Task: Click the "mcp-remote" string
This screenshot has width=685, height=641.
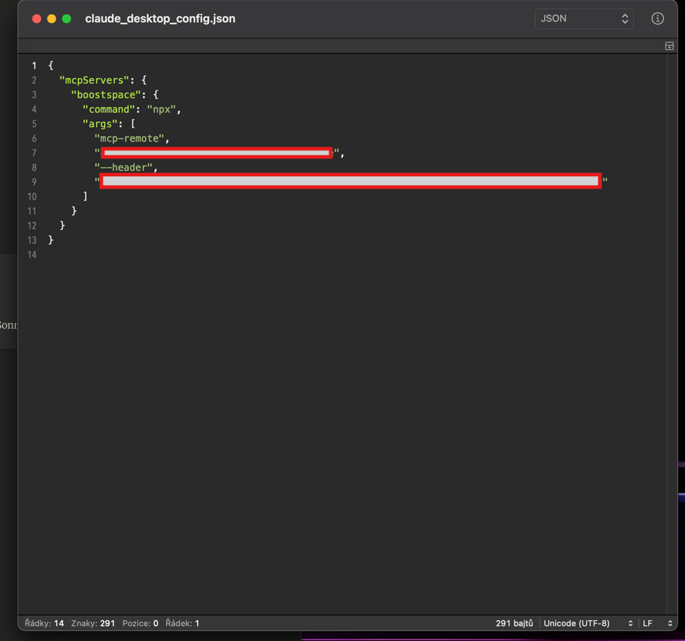Action: coord(129,139)
